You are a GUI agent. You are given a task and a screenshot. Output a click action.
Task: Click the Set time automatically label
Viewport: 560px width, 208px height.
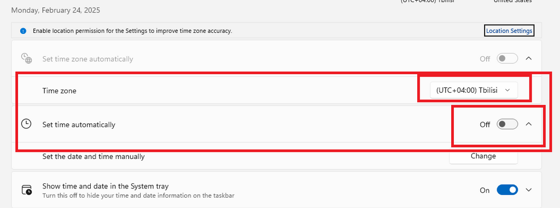pos(79,125)
